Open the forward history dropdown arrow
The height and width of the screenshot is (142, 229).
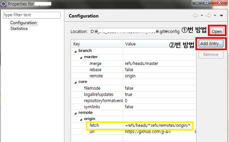click(x=215, y=16)
